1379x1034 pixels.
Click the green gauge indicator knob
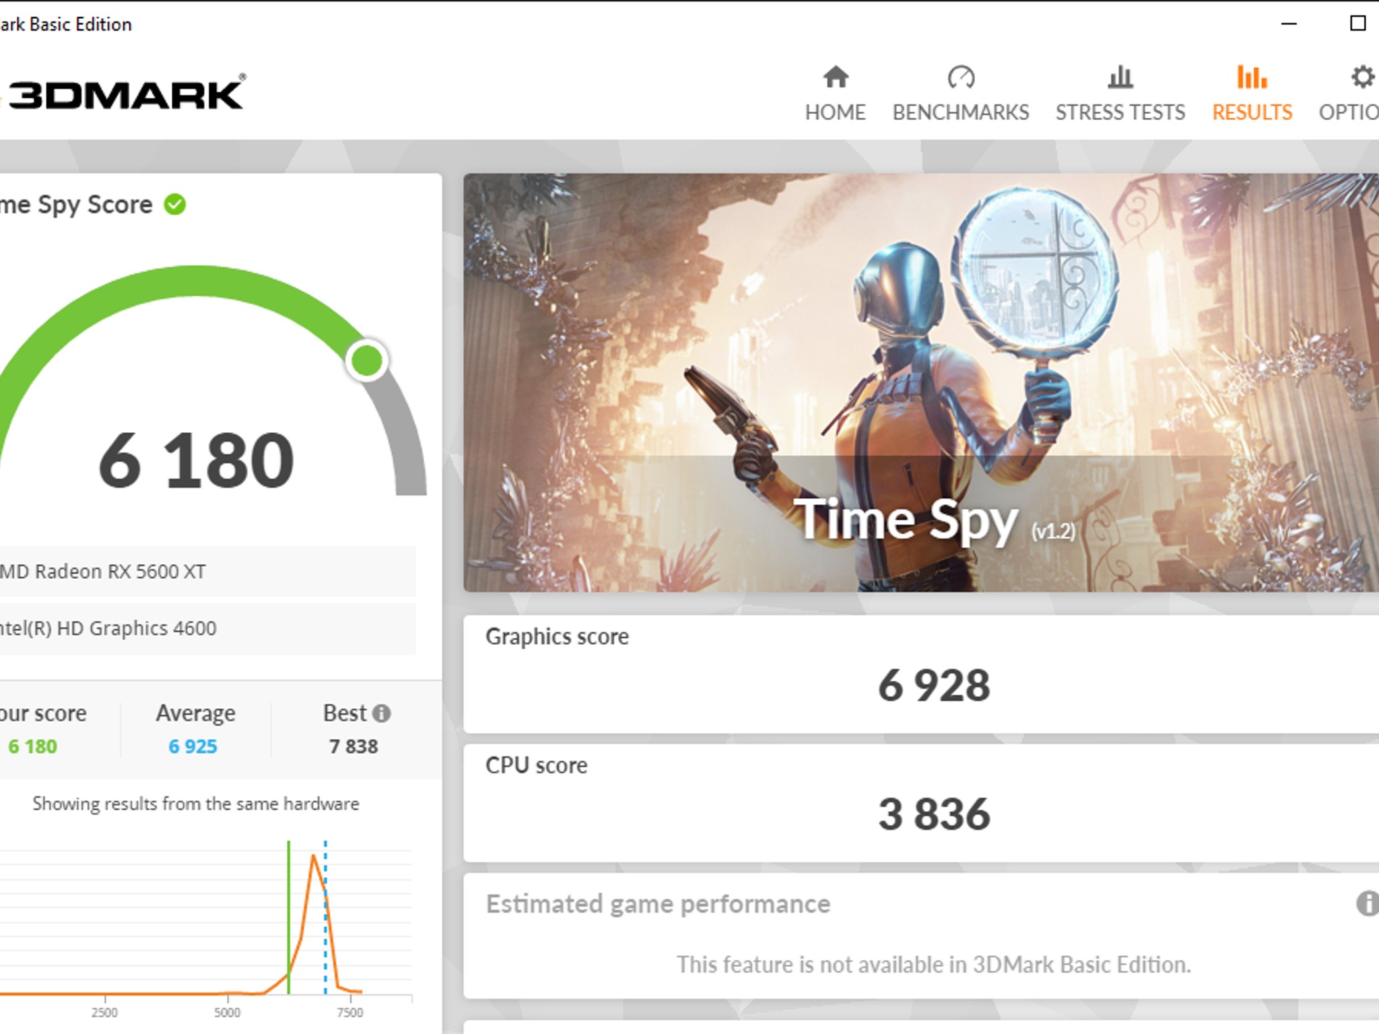click(x=367, y=361)
